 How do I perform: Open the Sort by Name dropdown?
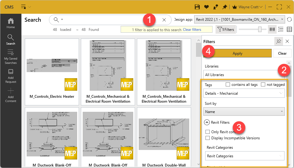point(244,112)
